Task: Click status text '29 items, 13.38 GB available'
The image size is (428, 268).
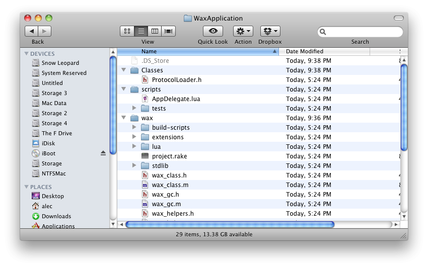Action: 214,234
